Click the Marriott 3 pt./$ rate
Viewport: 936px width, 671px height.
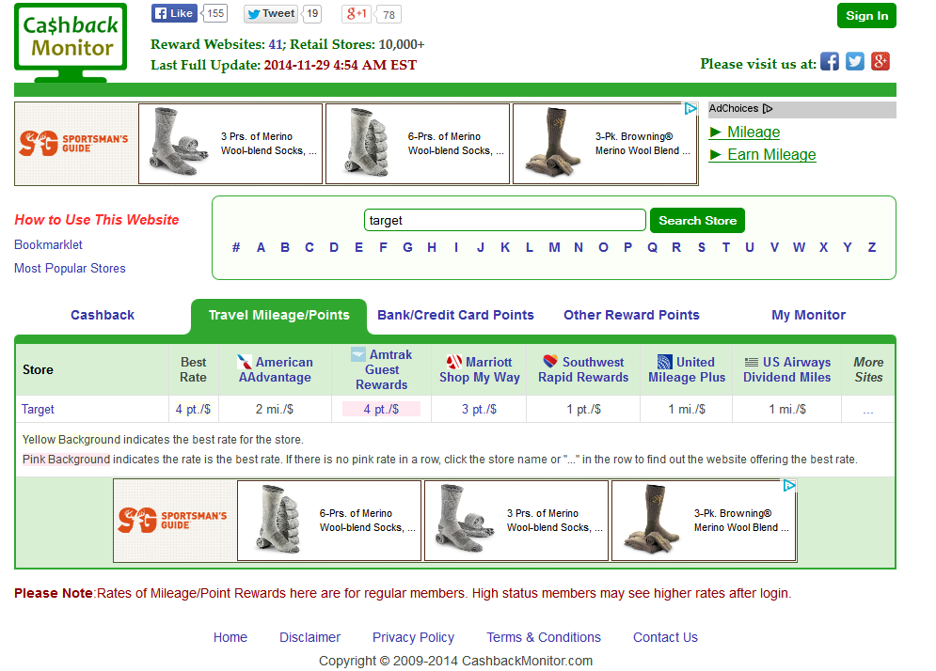point(480,409)
